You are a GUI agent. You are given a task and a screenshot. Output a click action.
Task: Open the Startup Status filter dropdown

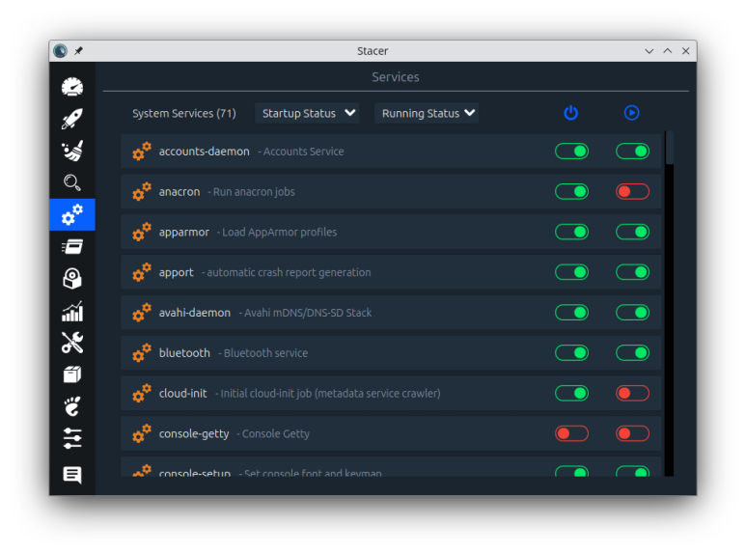tap(307, 113)
